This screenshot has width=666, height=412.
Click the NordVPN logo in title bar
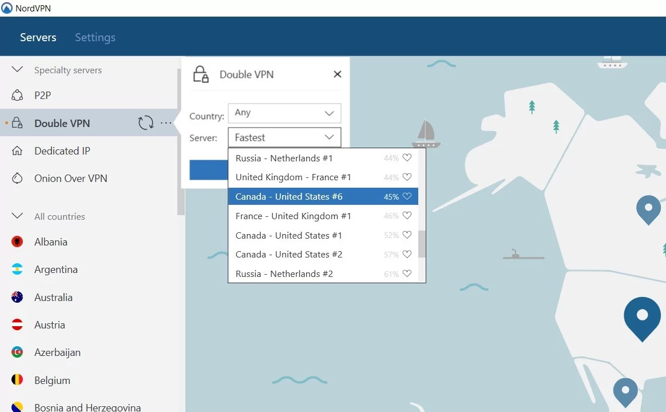coord(7,8)
